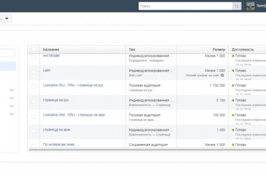
Task: Enable the checkbox for "страница на арм."
Action: click(x=34, y=131)
